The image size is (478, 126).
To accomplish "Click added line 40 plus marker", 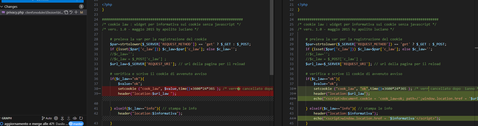I will (x=295, y=98).
